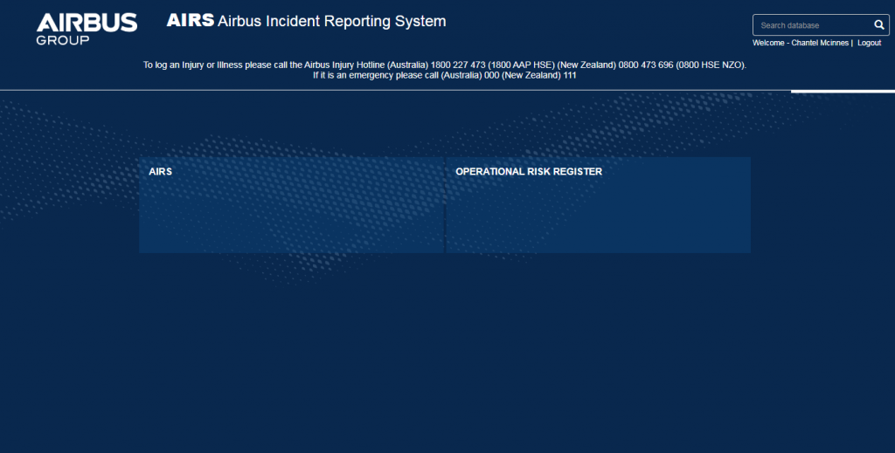Select the AIRS heading label in tile
This screenshot has width=895, height=453.
click(x=160, y=172)
